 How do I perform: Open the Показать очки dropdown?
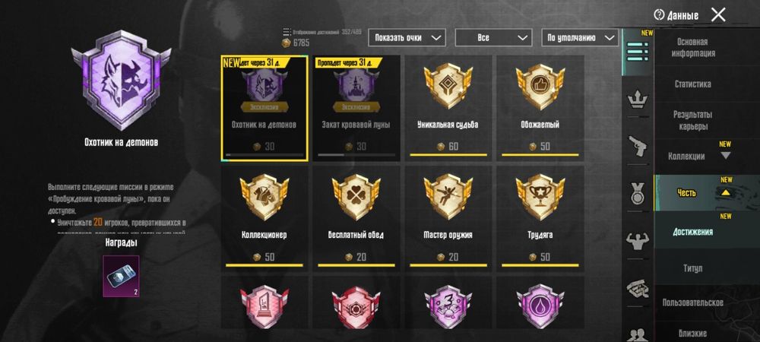(x=407, y=38)
